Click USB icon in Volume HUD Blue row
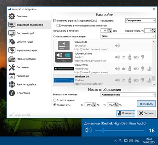The width and height of the screenshot is (158, 145). (130, 57)
